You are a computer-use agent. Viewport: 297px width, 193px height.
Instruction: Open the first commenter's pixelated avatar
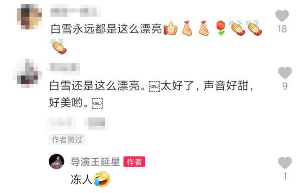tap(29, 17)
